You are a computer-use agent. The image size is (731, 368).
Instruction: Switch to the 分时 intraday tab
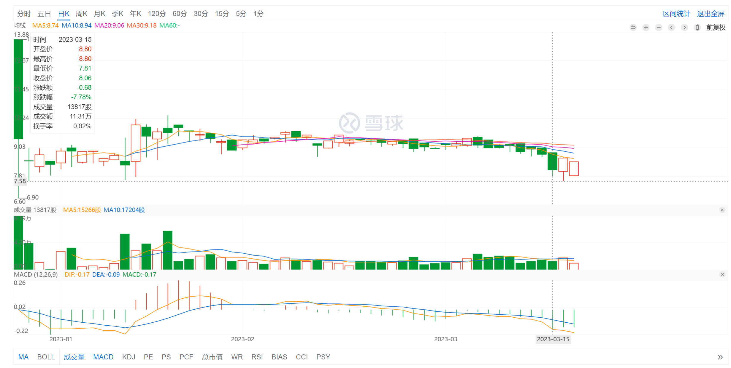coord(24,14)
